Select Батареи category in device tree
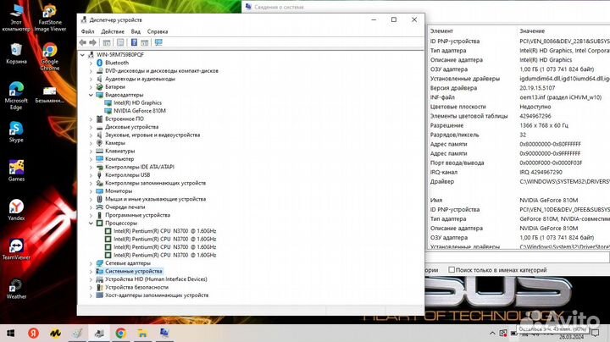Viewport: 610px width, 342px height. click(x=114, y=86)
